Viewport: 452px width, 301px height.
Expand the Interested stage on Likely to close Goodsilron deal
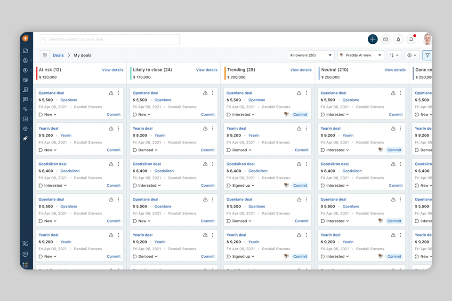tap(147, 185)
